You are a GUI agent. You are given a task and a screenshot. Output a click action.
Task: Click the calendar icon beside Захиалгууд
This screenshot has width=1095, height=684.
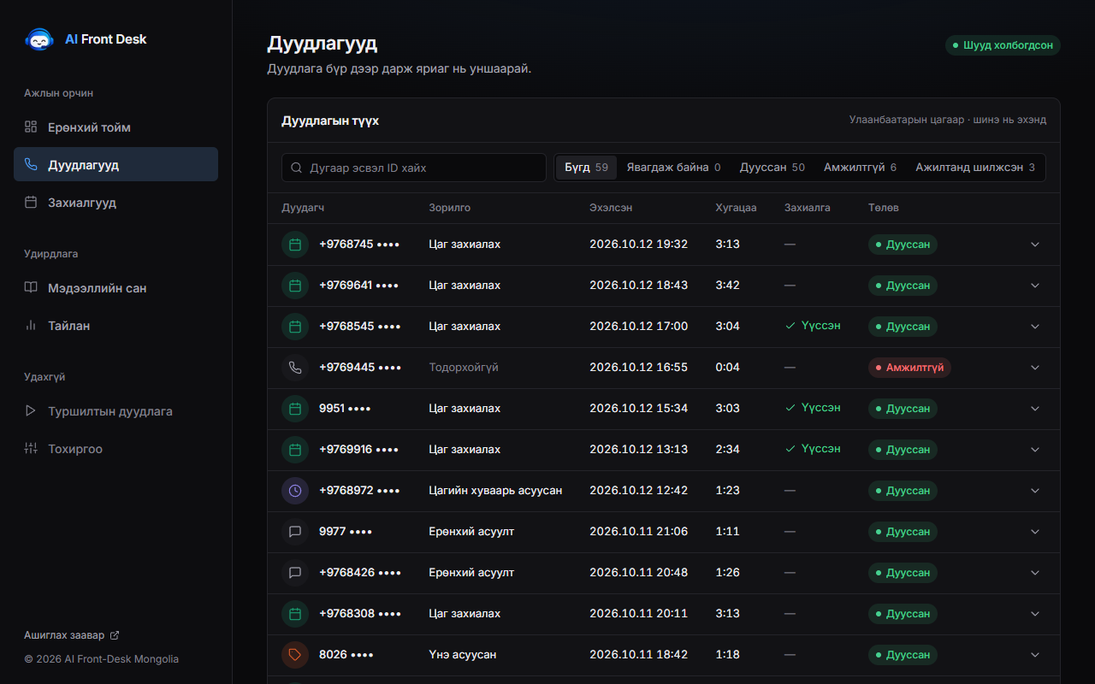click(31, 202)
